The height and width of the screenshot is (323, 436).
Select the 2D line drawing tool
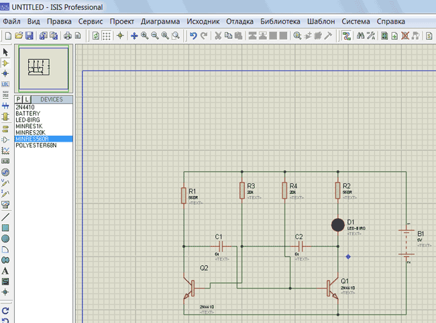coord(5,217)
